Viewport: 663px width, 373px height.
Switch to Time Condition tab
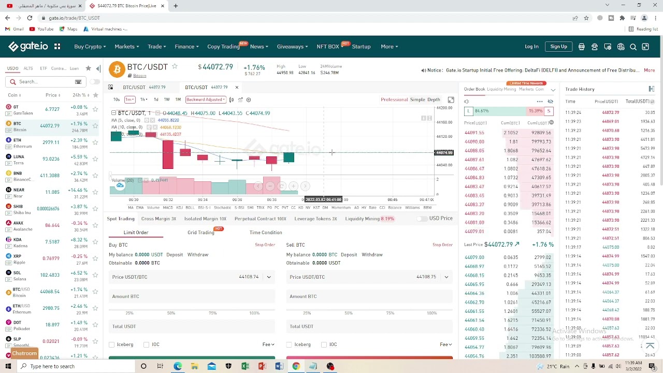(x=266, y=233)
